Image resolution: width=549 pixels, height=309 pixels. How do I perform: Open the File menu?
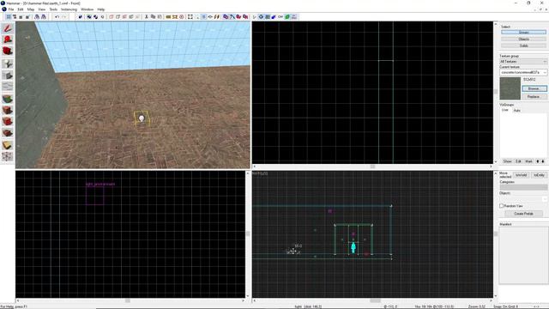coord(11,9)
